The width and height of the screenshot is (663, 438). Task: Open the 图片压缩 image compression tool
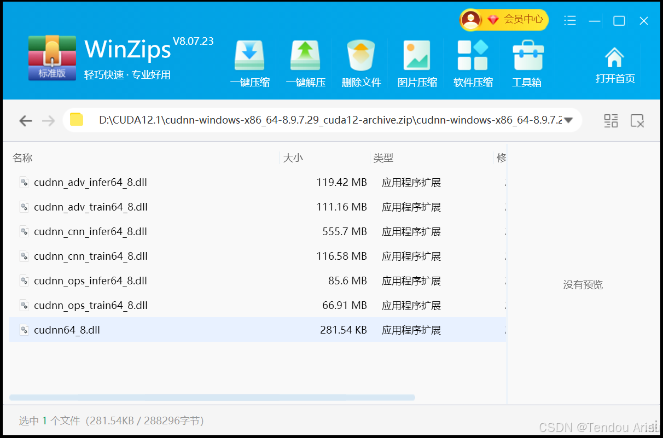417,63
